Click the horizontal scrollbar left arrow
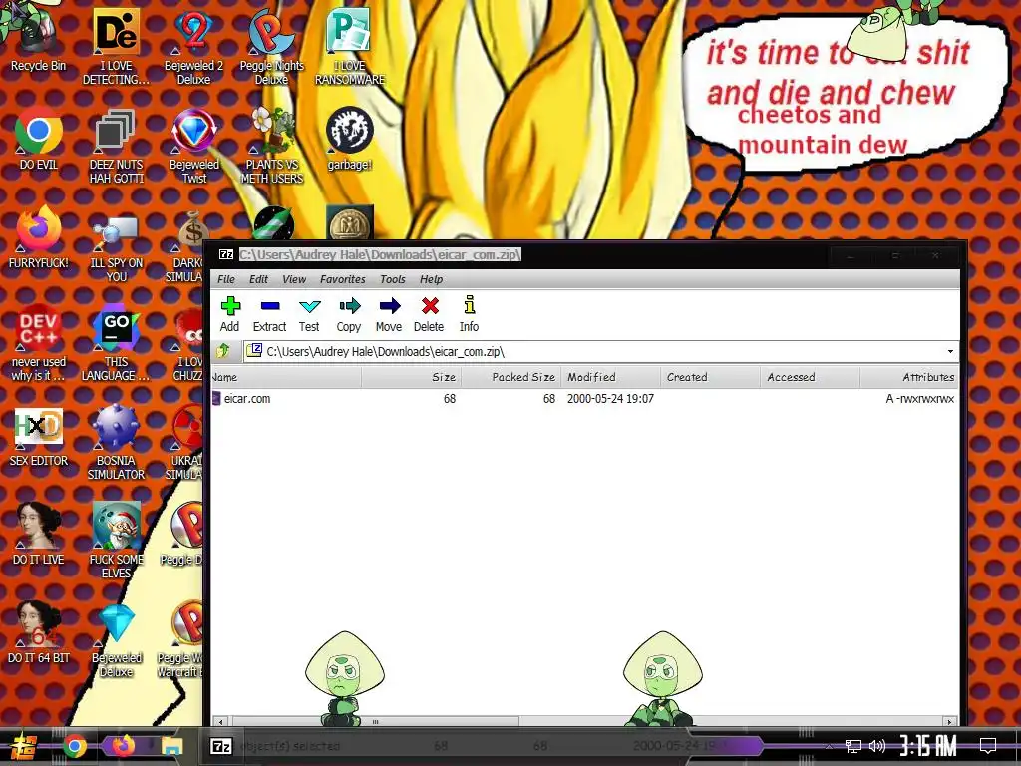The height and width of the screenshot is (766, 1021). [x=221, y=722]
